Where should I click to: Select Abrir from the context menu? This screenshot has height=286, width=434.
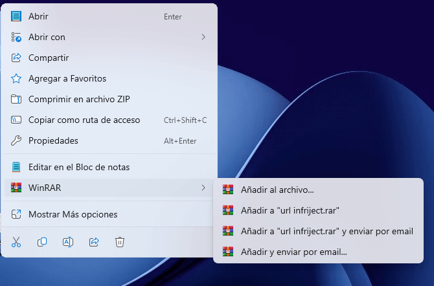109,16
